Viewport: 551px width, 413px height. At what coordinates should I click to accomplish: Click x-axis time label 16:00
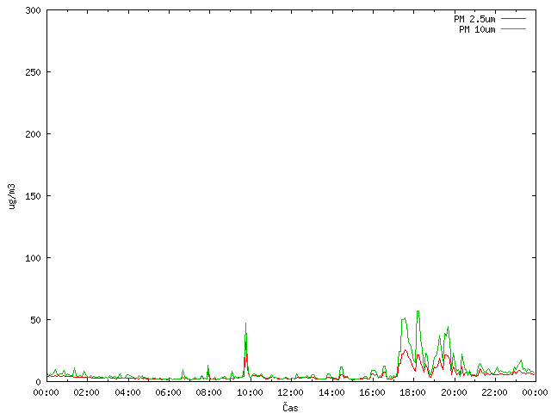(x=372, y=392)
